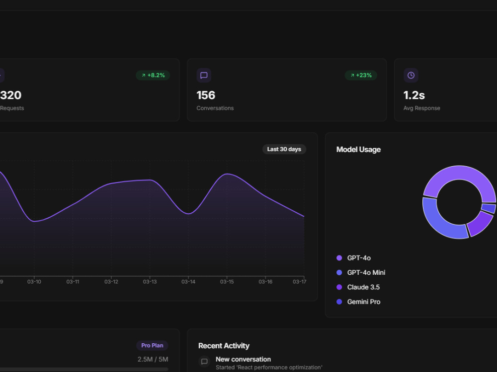Click the Avg Response clock icon
Image resolution: width=497 pixels, height=372 pixels.
coord(411,75)
